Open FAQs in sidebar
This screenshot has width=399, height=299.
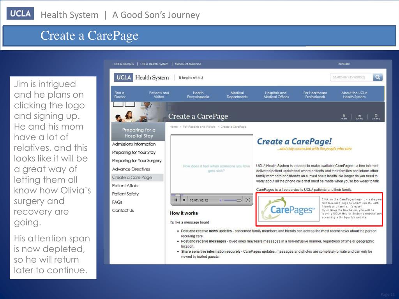coord(117,202)
